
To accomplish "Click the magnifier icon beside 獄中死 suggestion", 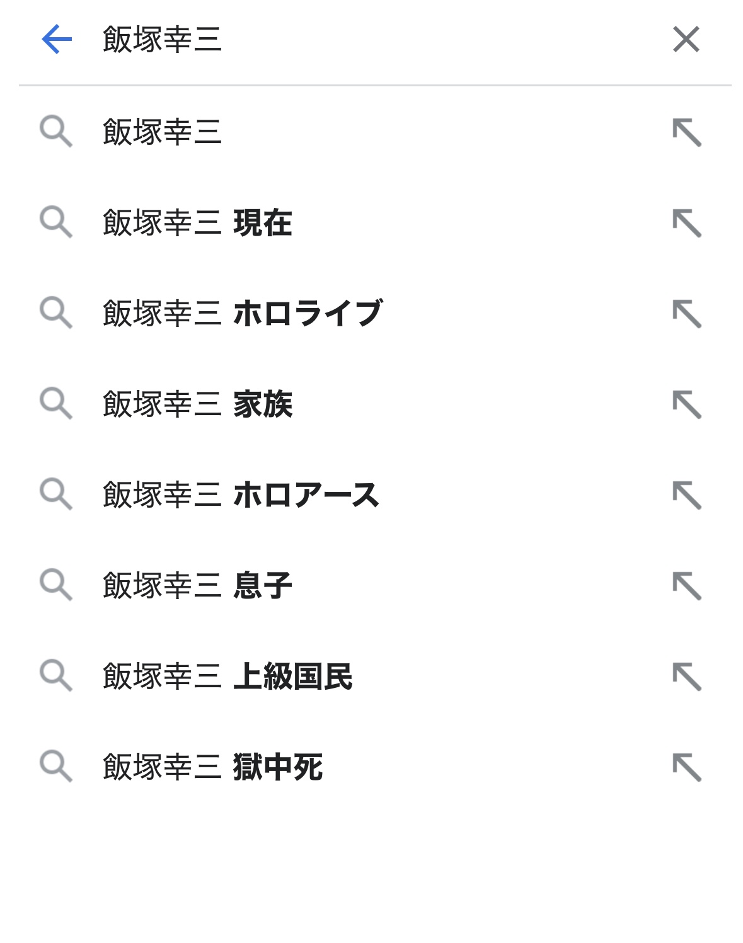I will [55, 766].
